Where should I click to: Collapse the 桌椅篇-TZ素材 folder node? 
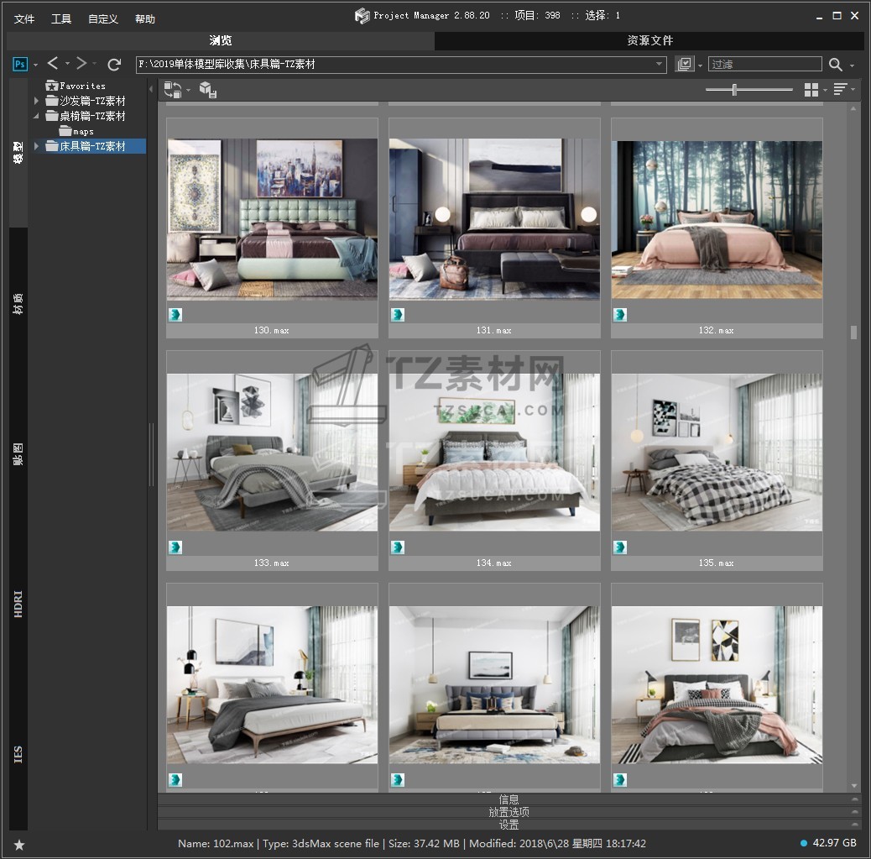coord(36,116)
